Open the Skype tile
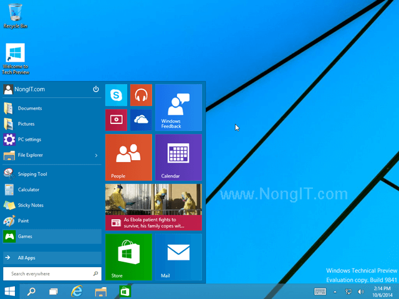This screenshot has width=399, height=299. coord(116,95)
